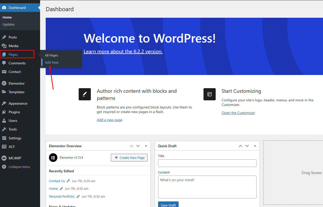Click the MC4WP icon in sidebar
Screen dimensions: 323x207
tap(4, 158)
